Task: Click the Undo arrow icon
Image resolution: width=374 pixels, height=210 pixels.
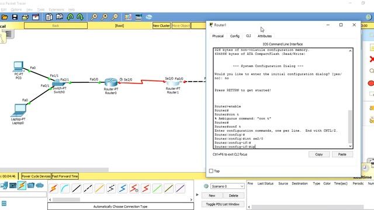Action: click(x=70, y=17)
